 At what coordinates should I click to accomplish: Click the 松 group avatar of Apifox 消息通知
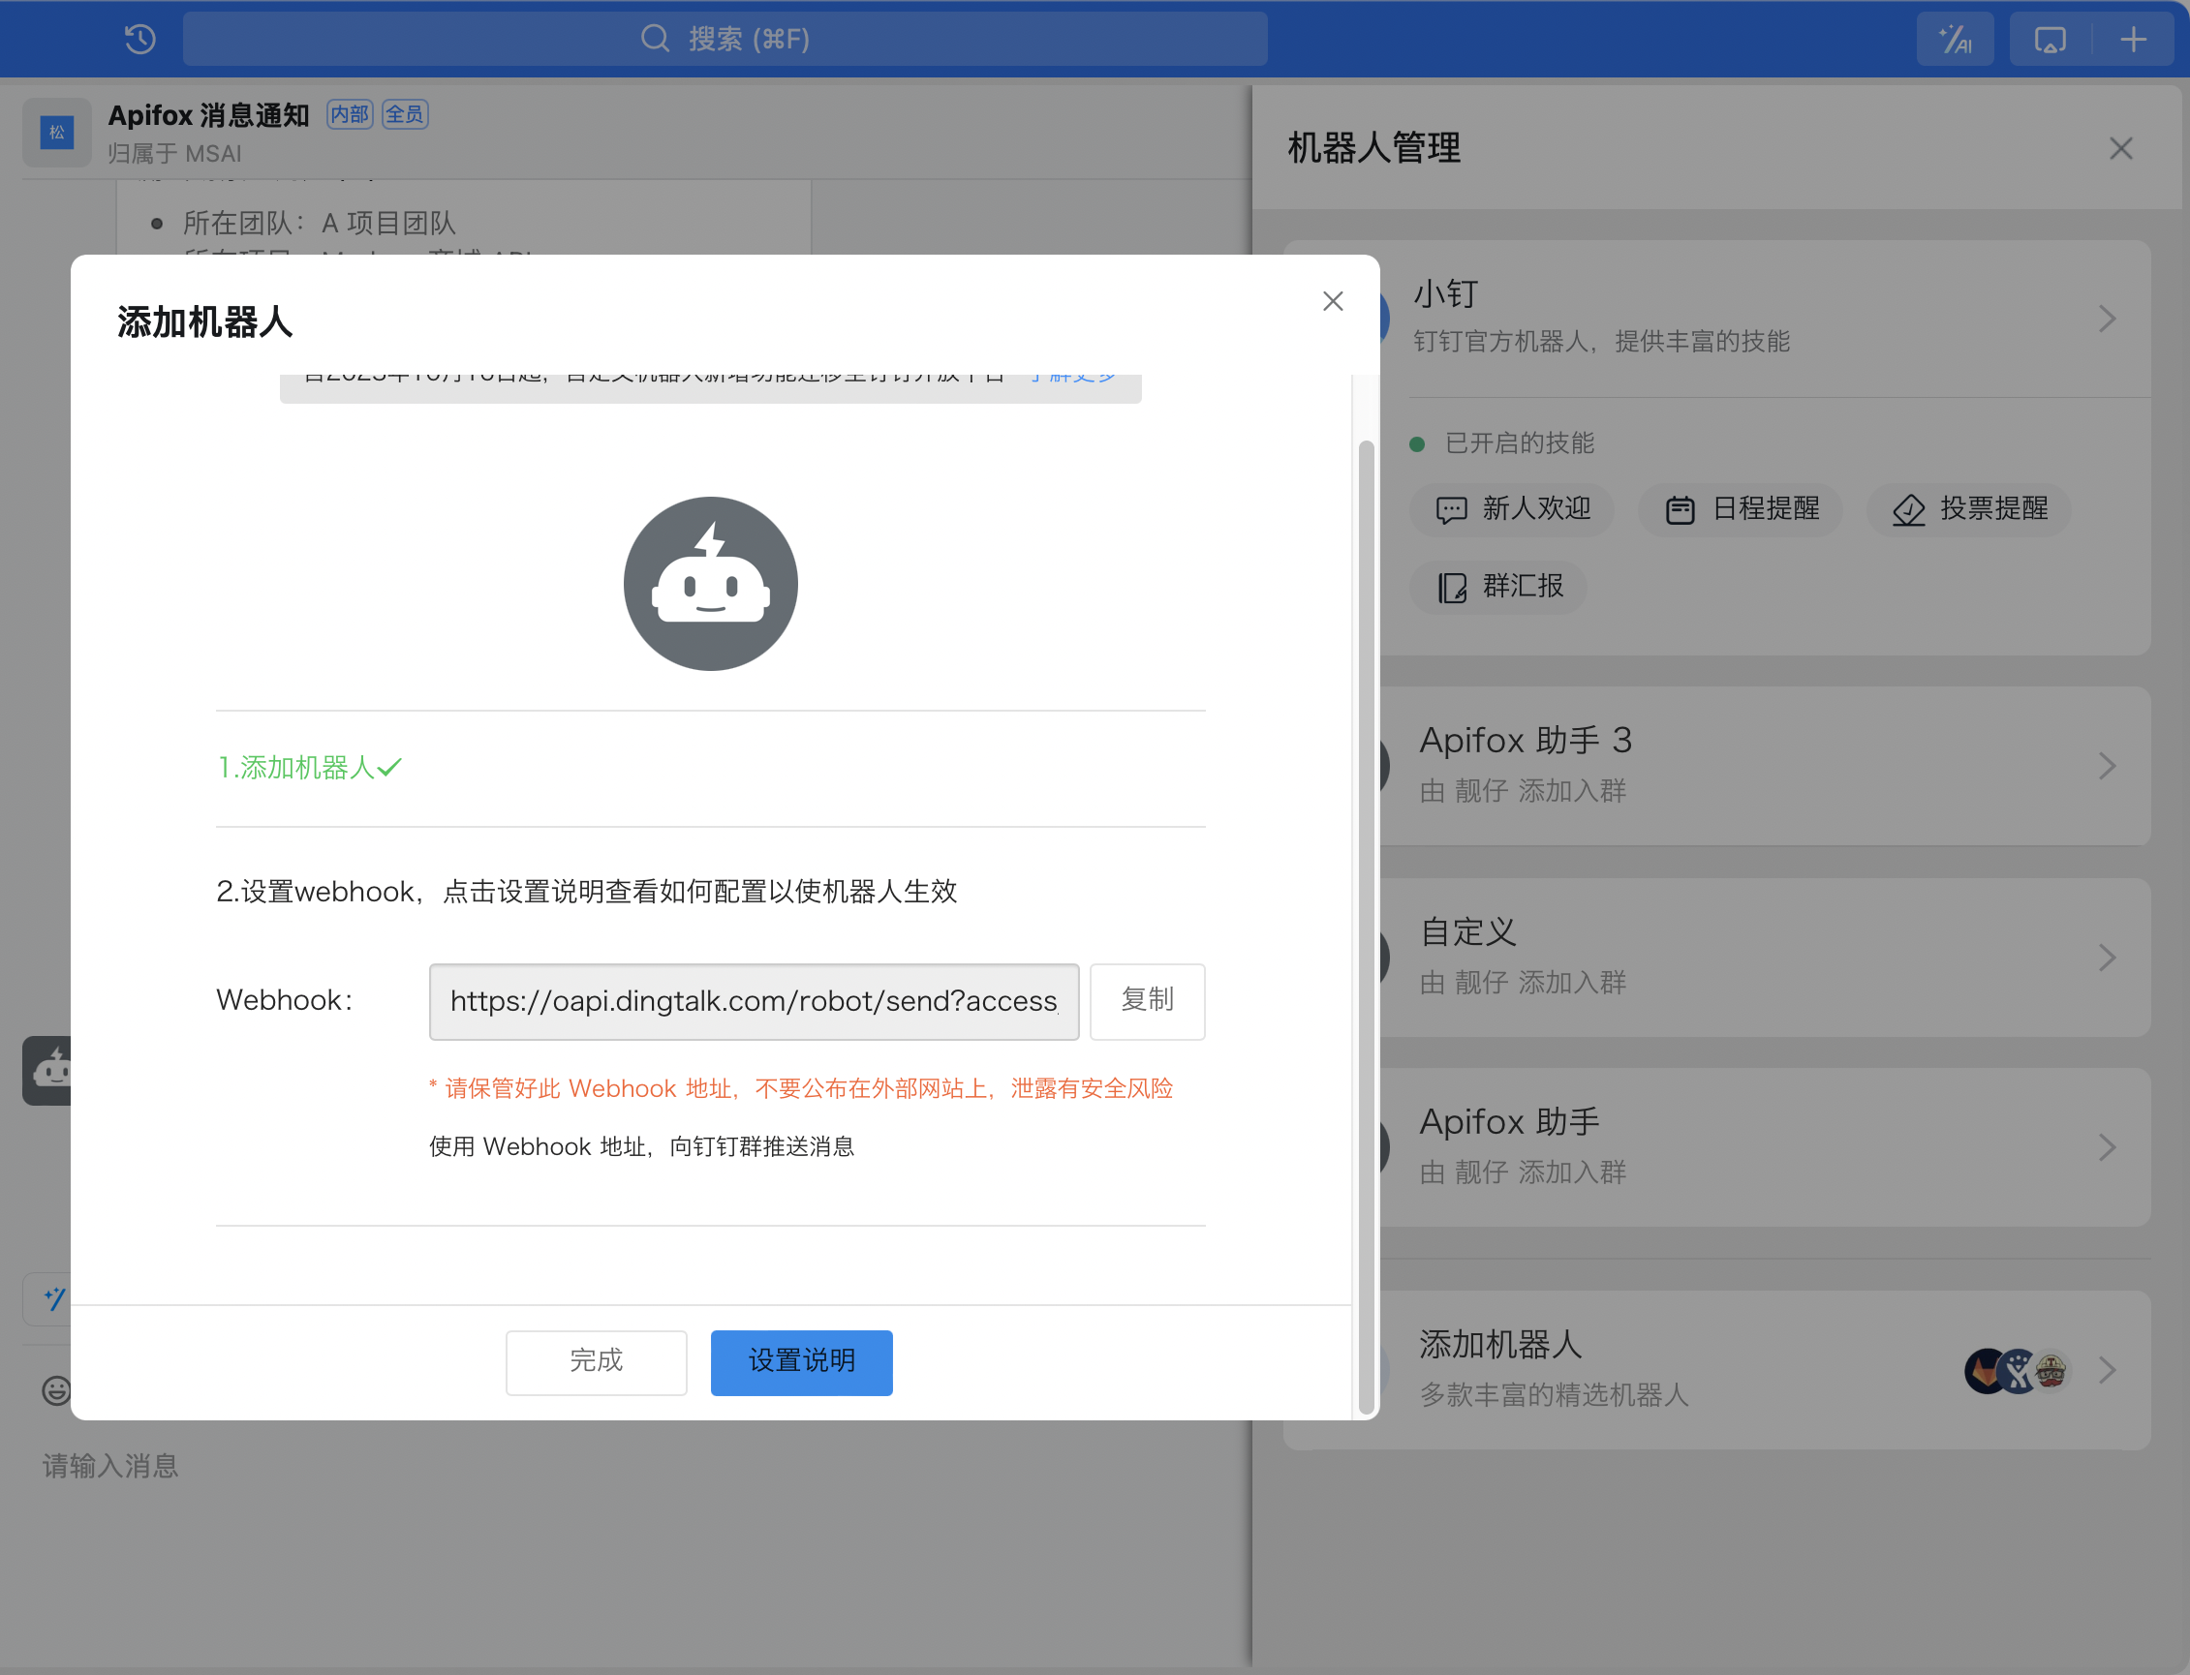pos(57,133)
